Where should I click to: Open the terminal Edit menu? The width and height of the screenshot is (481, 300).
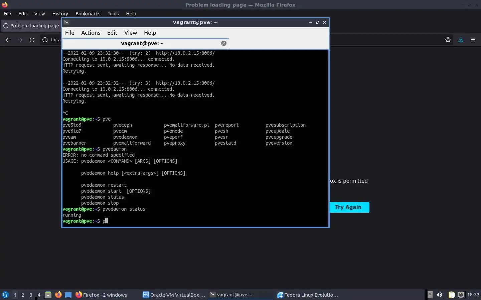[x=112, y=33]
